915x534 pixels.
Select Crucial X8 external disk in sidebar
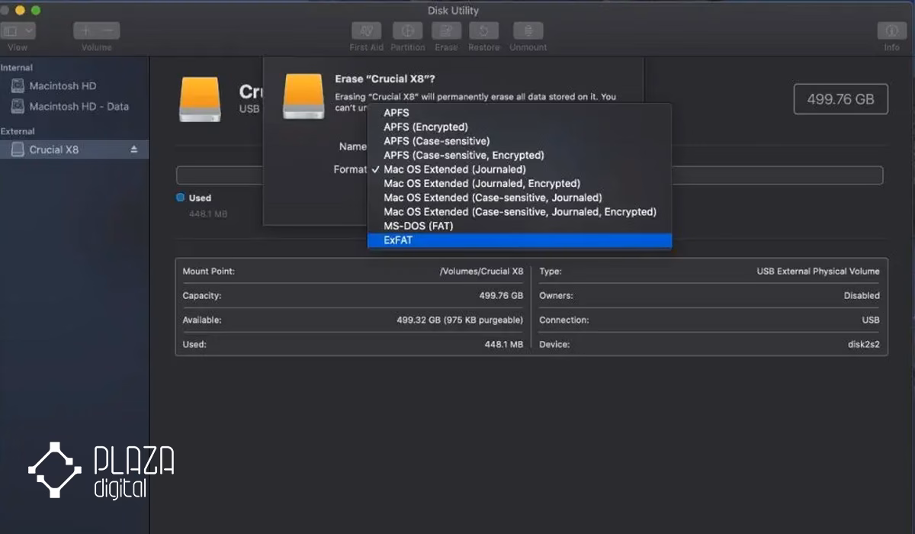tap(74, 150)
